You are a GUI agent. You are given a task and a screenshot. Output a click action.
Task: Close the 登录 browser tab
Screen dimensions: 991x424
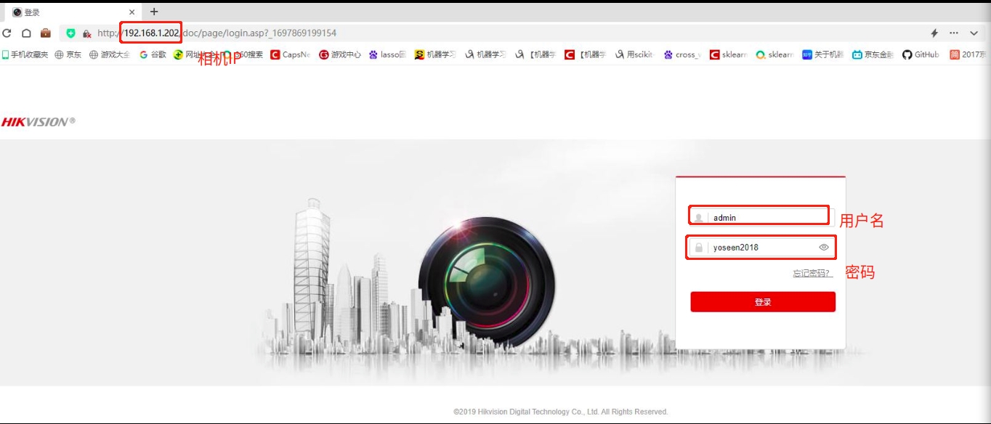point(132,12)
